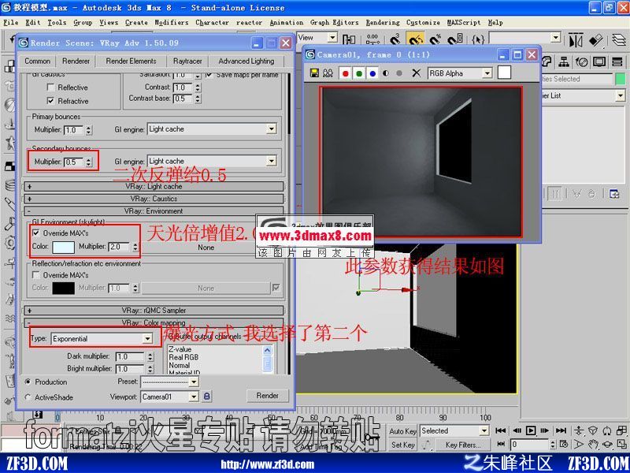Click the Mirror tool icon
The width and height of the screenshot is (630, 473).
pos(576,40)
